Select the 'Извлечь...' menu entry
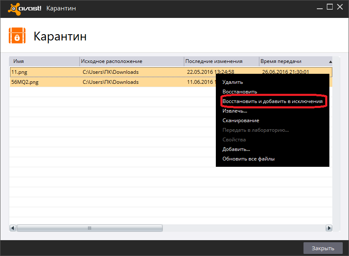The width and height of the screenshot is (349, 256). tap(235, 111)
